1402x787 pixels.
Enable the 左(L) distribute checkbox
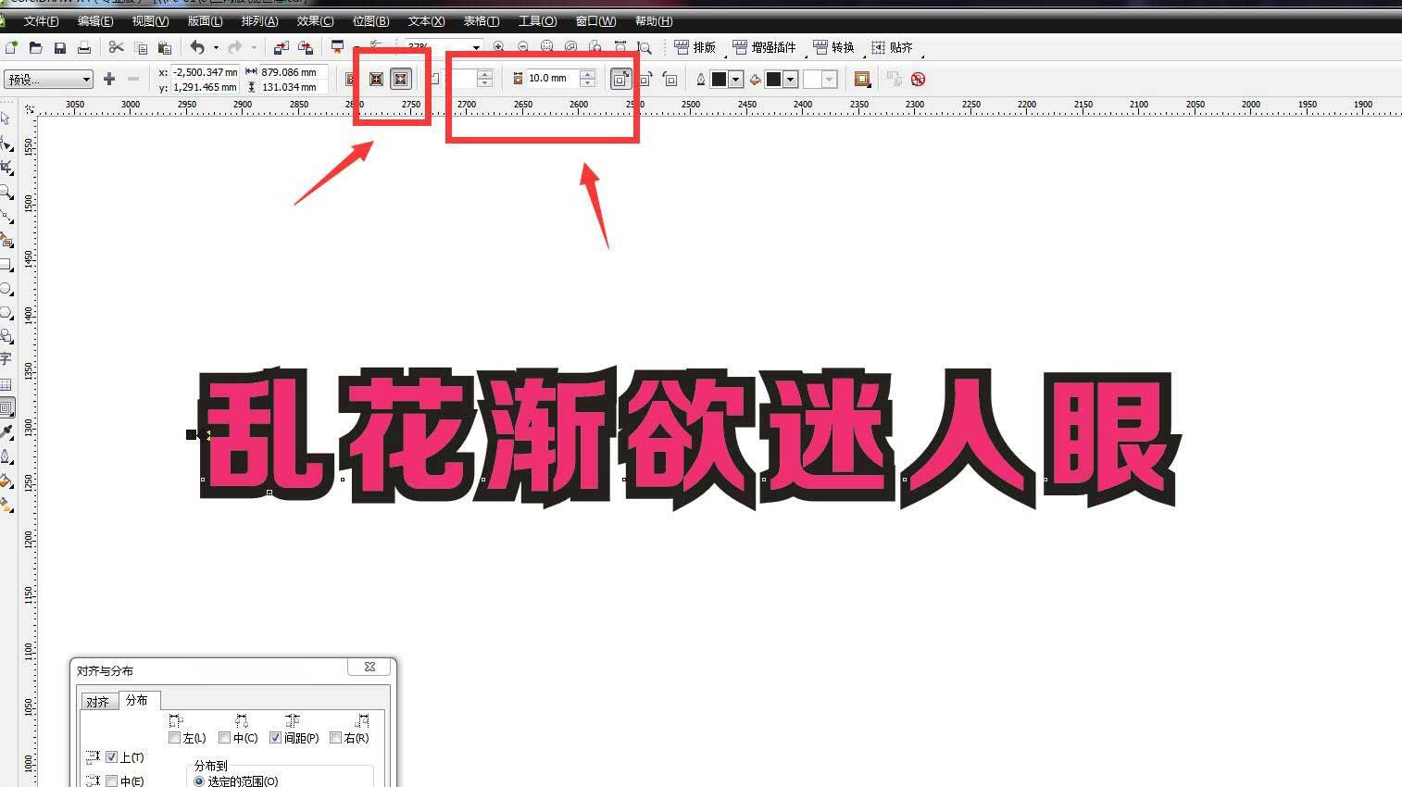point(174,737)
